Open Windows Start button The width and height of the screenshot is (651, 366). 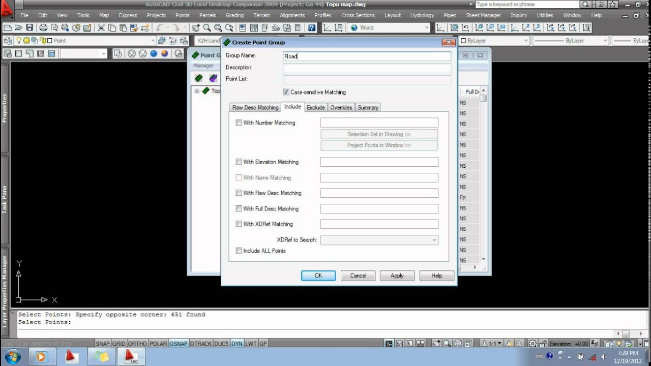(x=11, y=357)
